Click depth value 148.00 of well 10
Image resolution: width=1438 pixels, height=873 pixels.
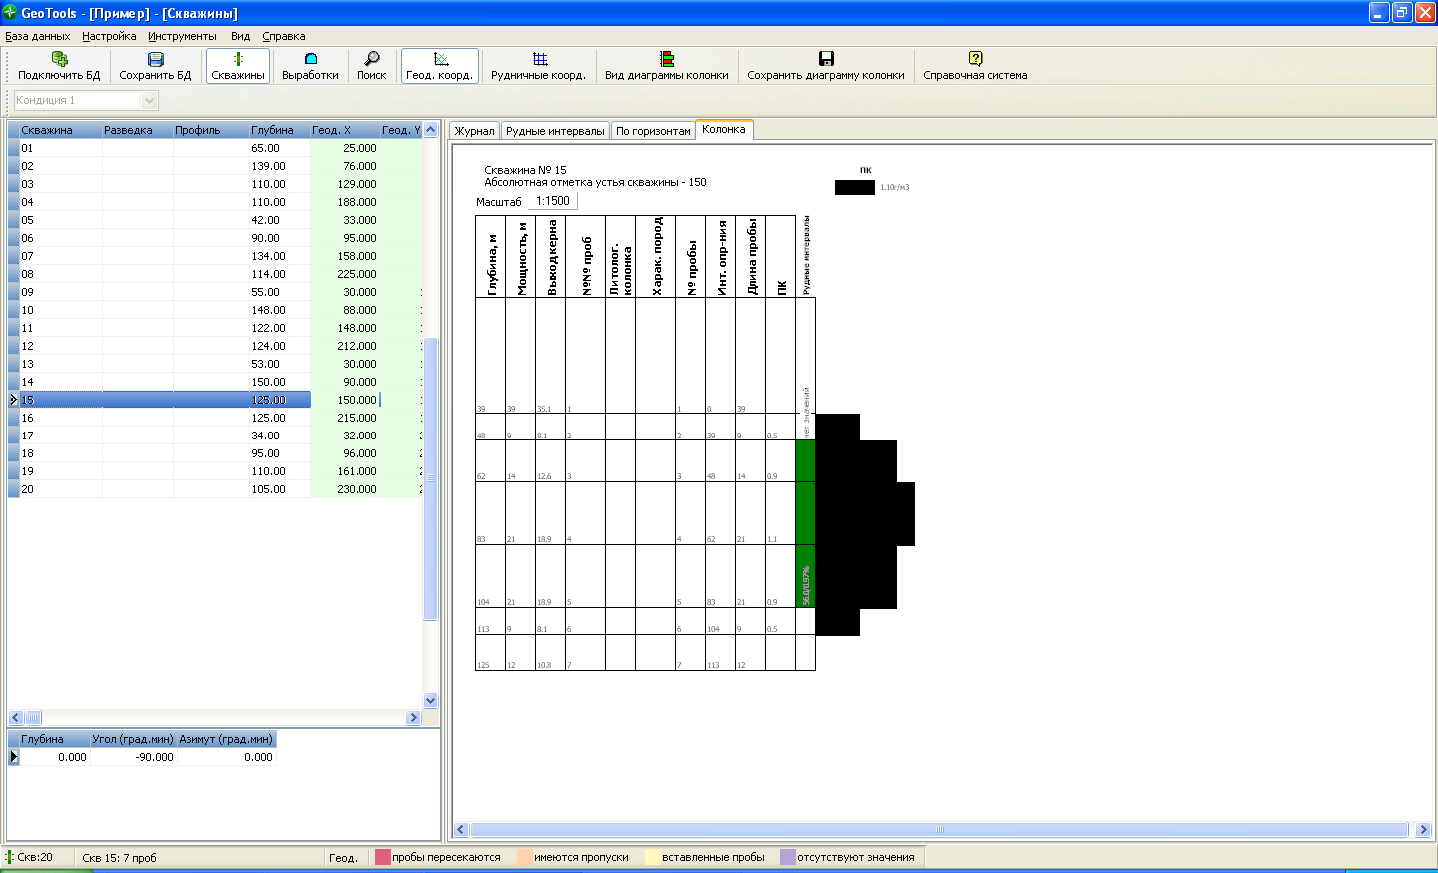[x=279, y=310]
